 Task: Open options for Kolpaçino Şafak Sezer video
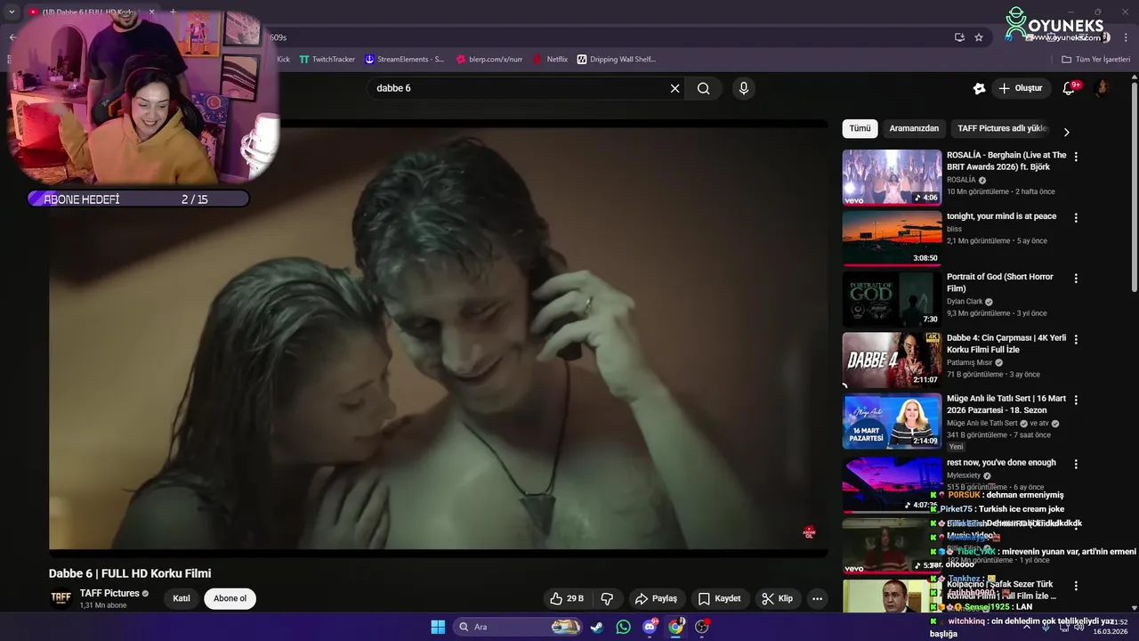pyautogui.click(x=1076, y=586)
